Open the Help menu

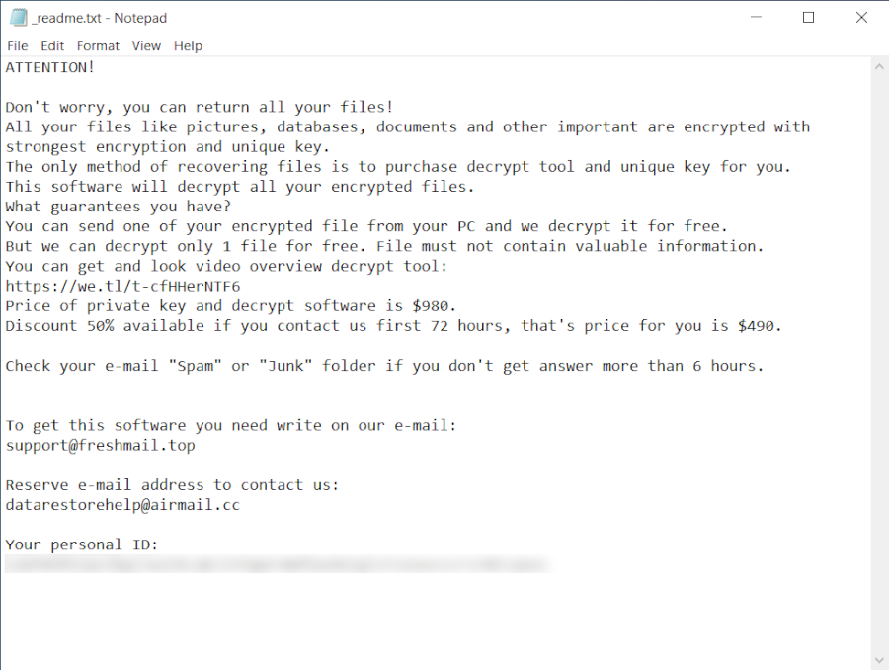tap(188, 46)
